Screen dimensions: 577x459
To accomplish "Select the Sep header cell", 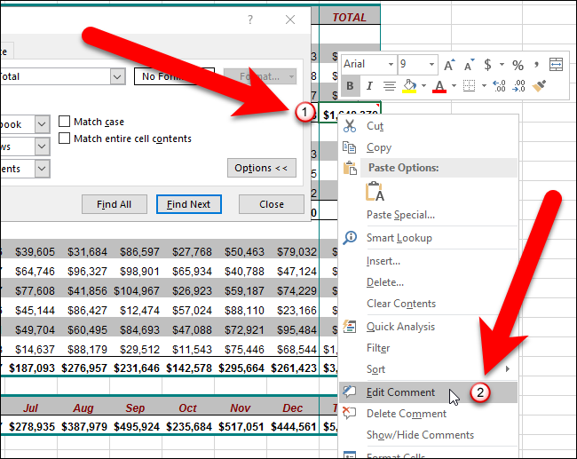I will click(x=136, y=408).
